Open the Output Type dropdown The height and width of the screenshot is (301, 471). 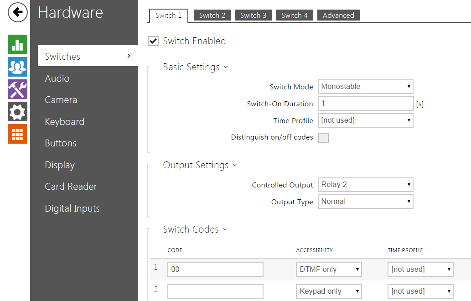click(365, 202)
